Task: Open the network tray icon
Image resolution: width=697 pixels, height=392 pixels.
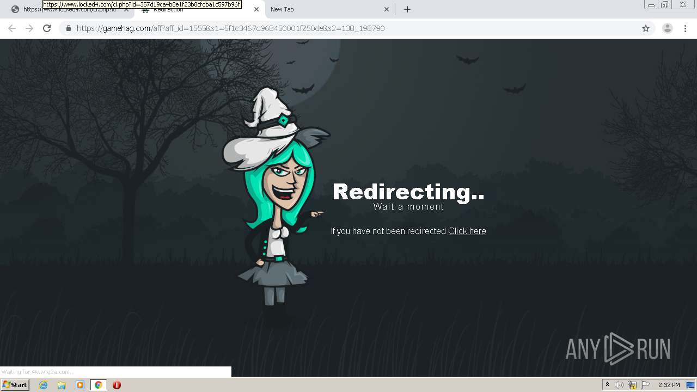Action: pos(632,385)
